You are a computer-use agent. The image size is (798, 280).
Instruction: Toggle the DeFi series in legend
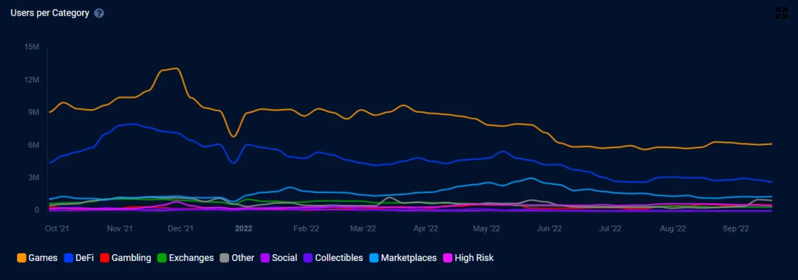pyautogui.click(x=79, y=258)
